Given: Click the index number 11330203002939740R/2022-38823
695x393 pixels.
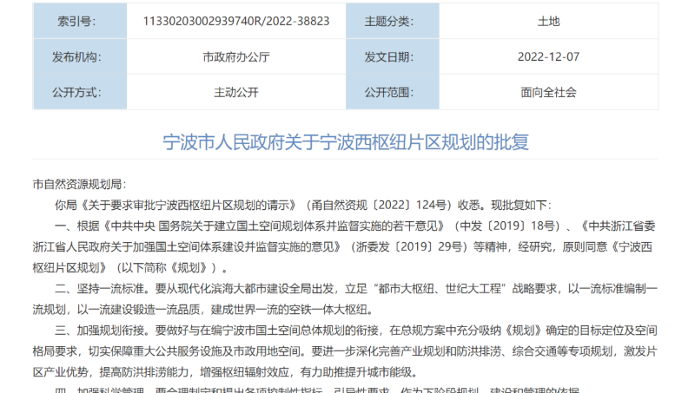Looking at the screenshot, I should click(x=236, y=21).
